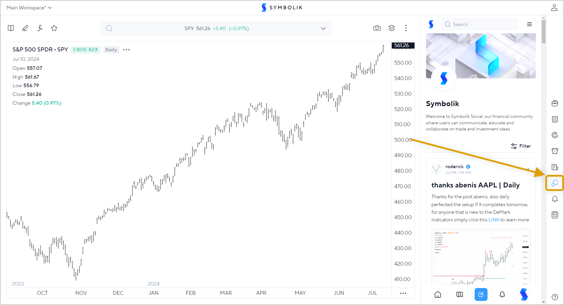
Task: Open social panel bottom bell icon
Action: (502, 294)
